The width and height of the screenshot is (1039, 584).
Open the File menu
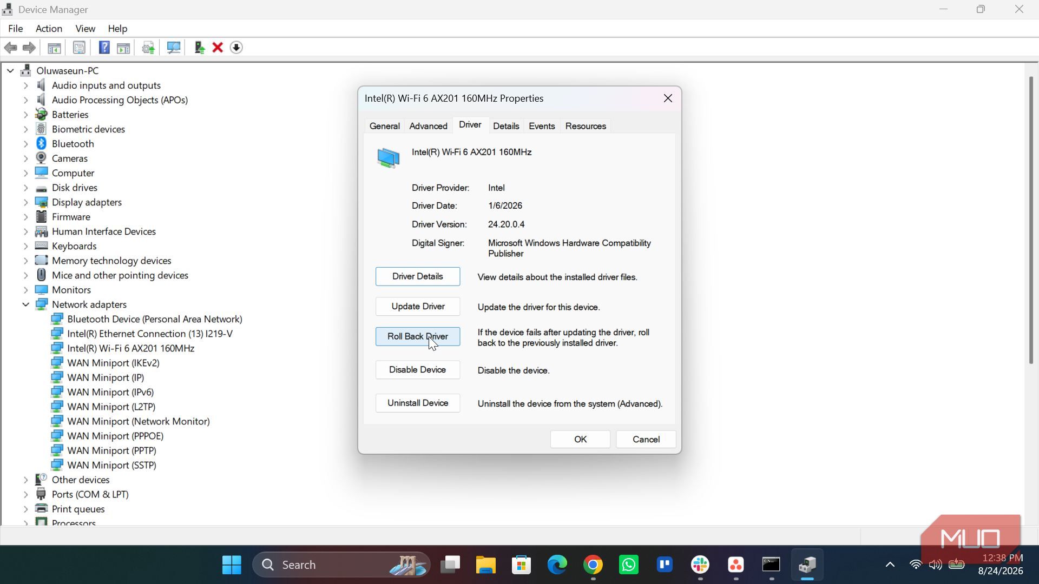[x=15, y=28]
